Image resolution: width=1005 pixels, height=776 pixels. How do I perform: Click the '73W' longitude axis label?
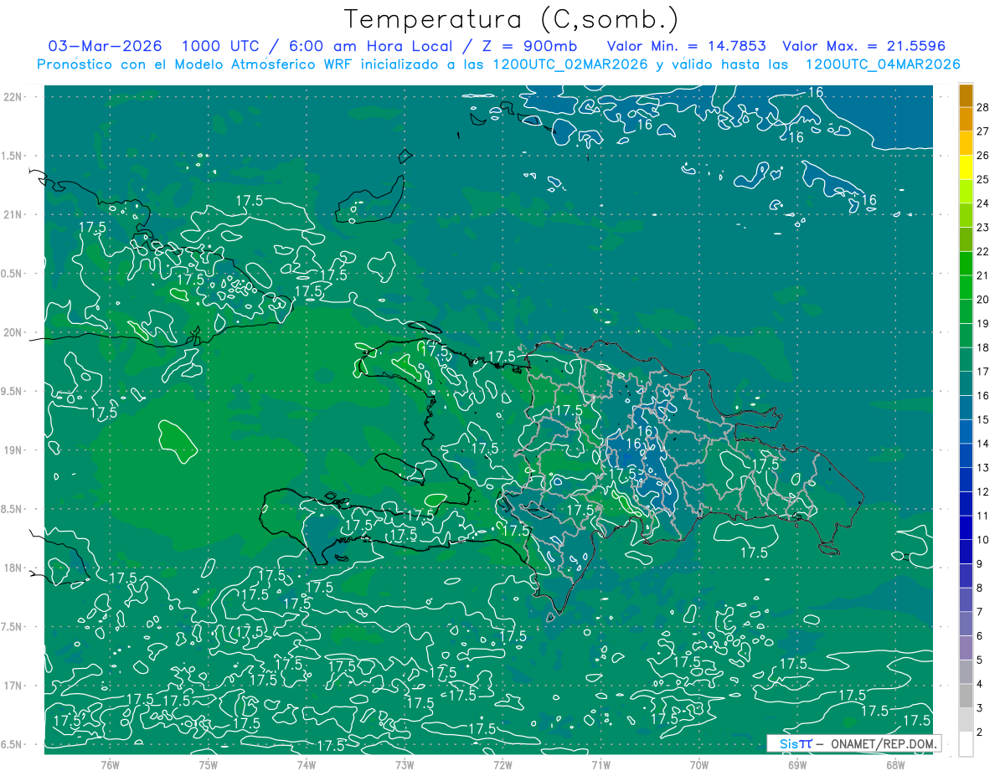[404, 764]
